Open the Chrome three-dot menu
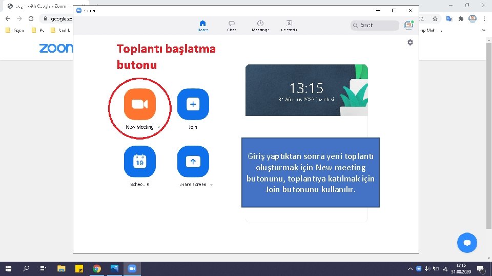The height and width of the screenshot is (276, 492). [x=484, y=19]
